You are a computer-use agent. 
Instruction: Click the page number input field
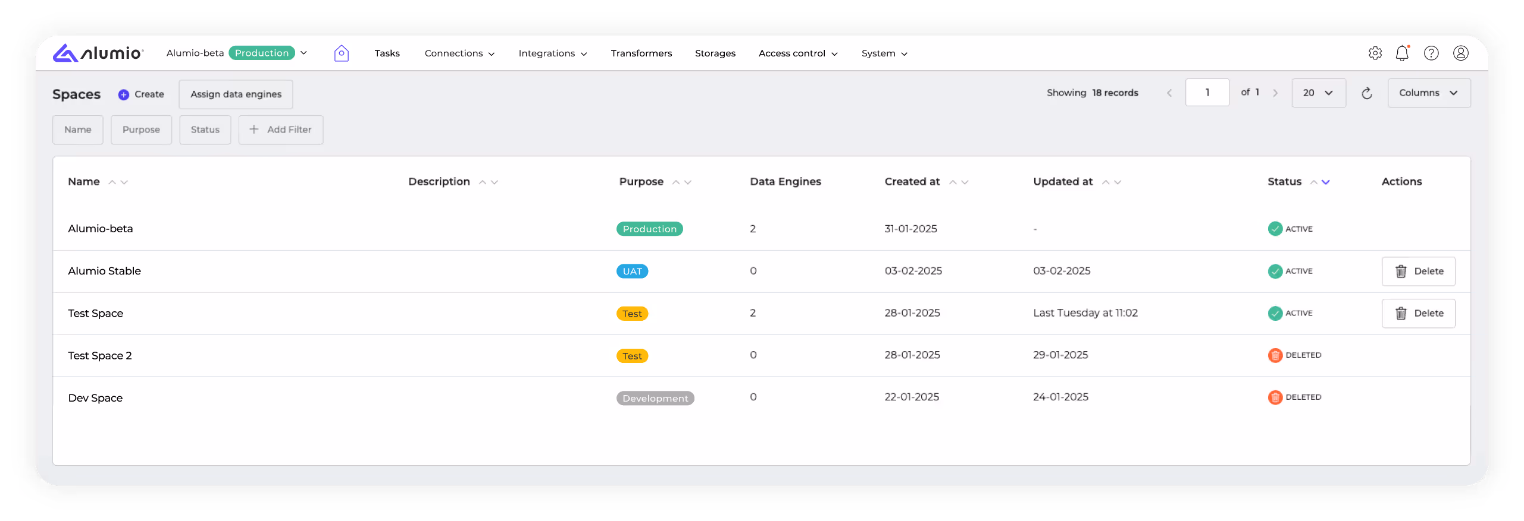click(1207, 93)
